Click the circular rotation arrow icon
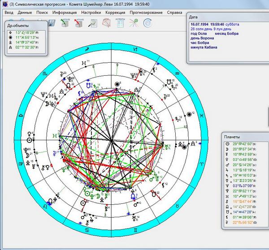This screenshot has width=269, height=250. point(148,23)
